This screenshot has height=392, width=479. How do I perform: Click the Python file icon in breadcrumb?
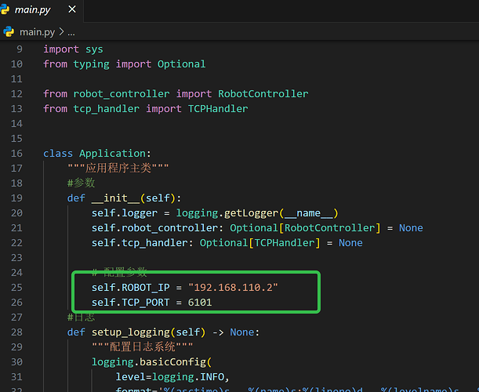click(x=9, y=32)
